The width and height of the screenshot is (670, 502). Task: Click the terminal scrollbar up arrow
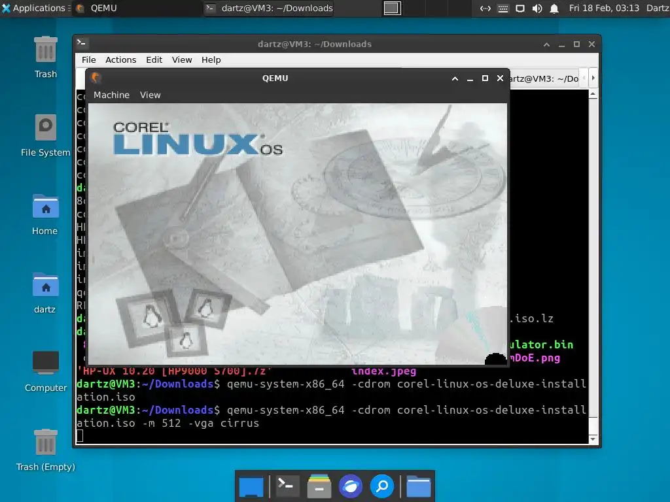593,94
